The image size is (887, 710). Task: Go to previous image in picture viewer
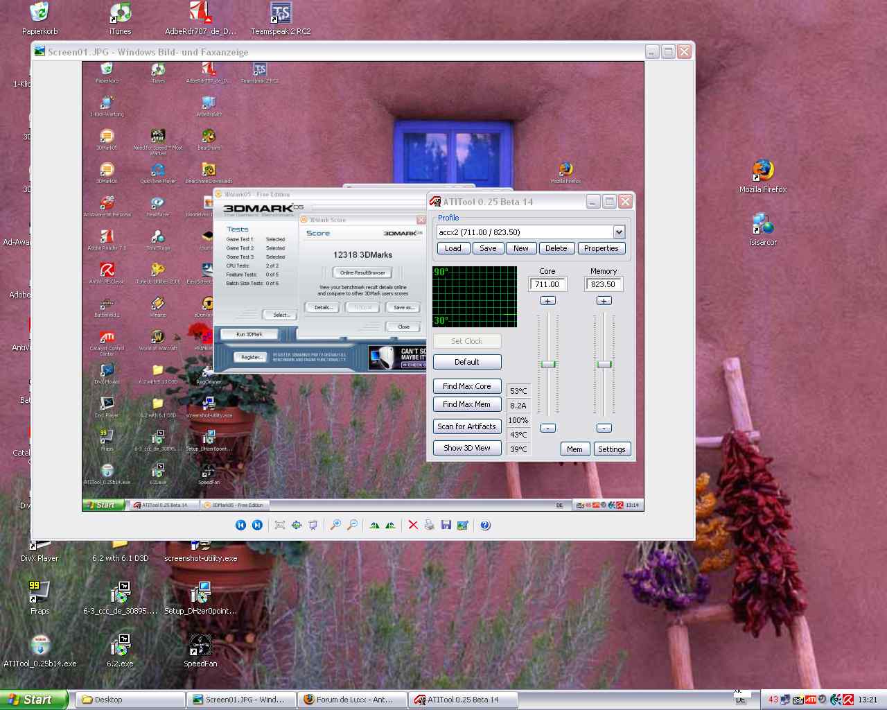tap(240, 525)
